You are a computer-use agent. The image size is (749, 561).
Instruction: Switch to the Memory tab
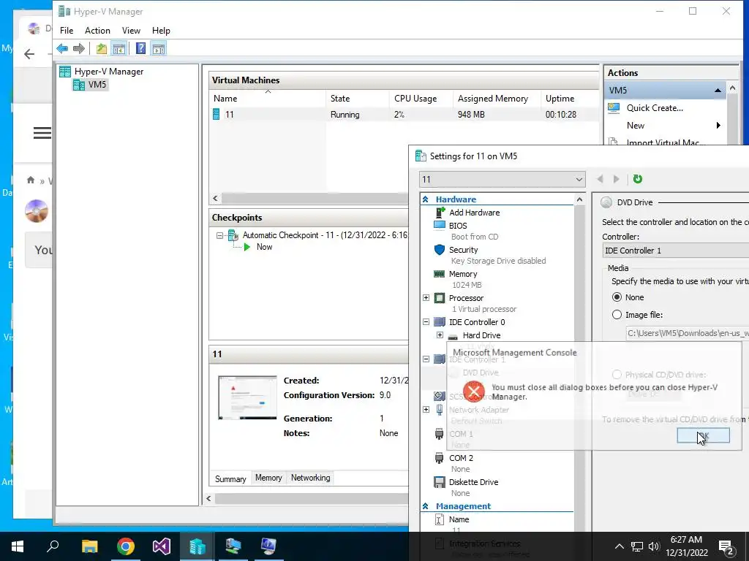click(268, 478)
